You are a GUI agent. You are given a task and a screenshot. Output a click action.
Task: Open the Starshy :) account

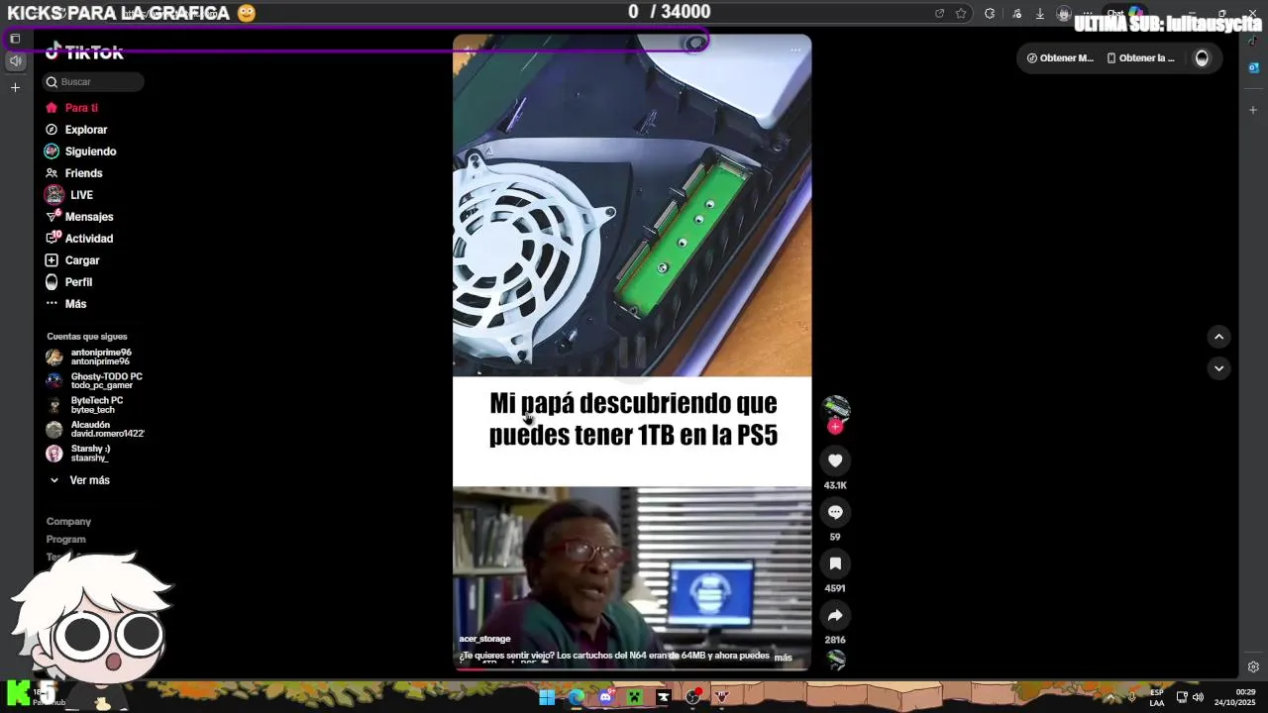coord(79,454)
